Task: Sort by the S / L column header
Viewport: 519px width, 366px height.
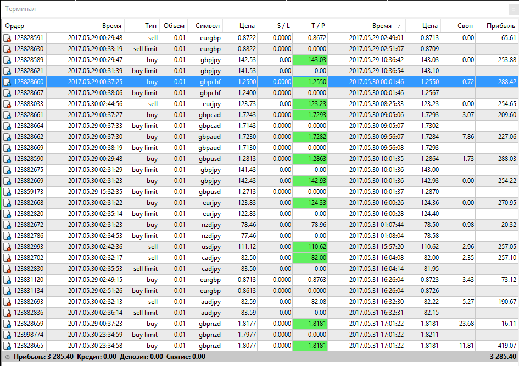Action: coord(275,26)
